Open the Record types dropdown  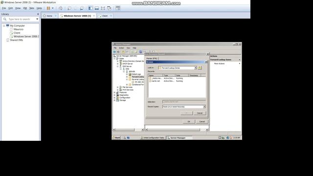tap(204, 107)
